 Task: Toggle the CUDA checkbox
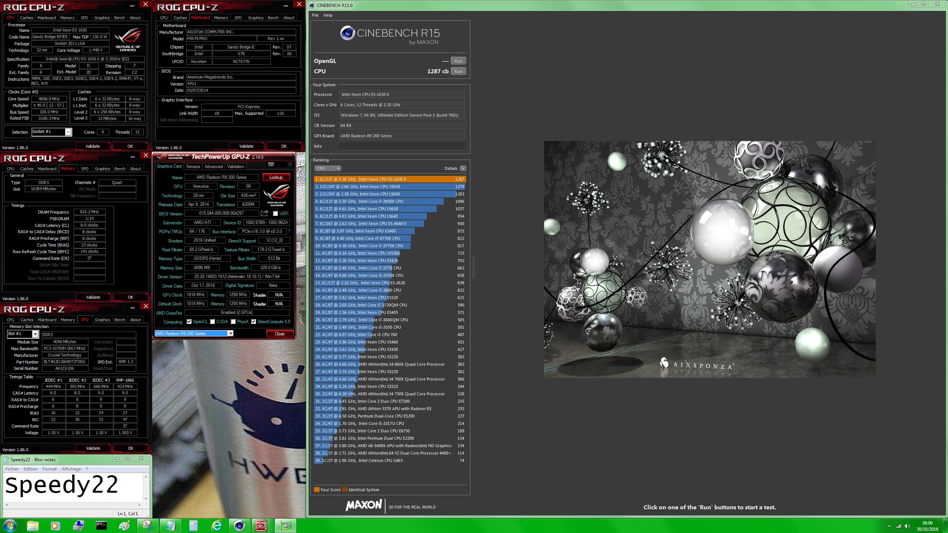pyautogui.click(x=212, y=322)
